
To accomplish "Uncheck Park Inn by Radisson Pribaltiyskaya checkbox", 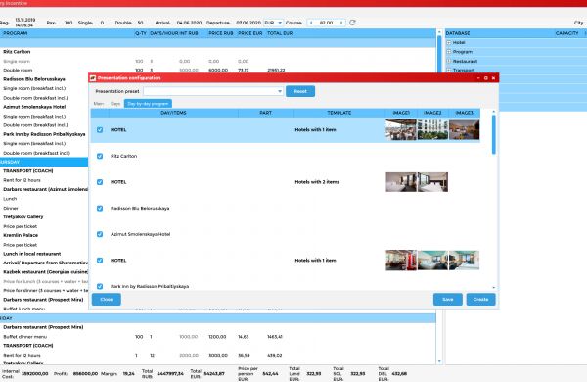I will pos(100,286).
